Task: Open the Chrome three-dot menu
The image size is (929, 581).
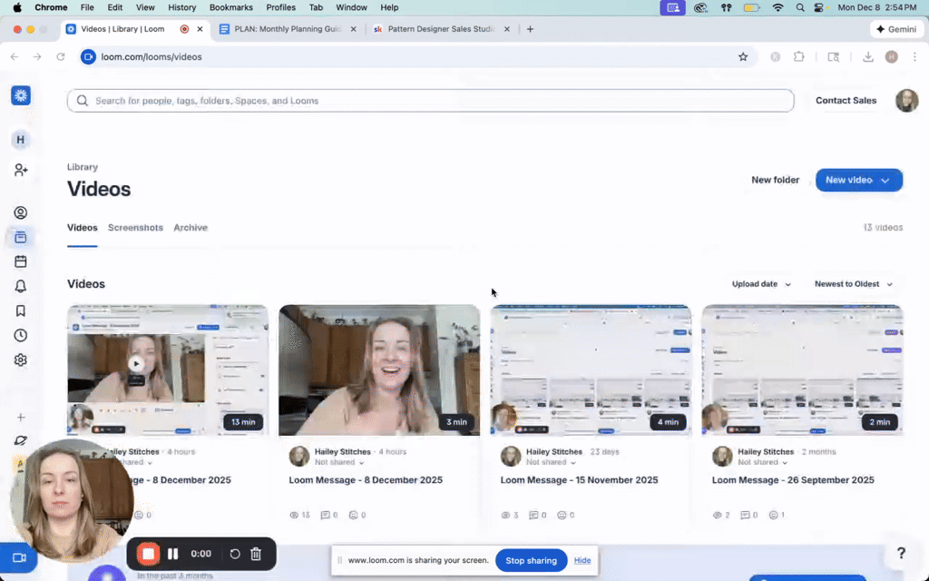Action: click(x=914, y=57)
